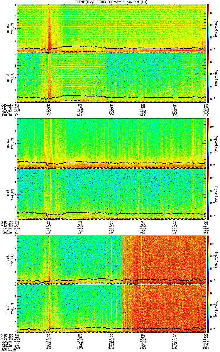Click the PSD color bar beside THE B-perpendicular
The height and width of the screenshot is (352, 220).
point(208,259)
